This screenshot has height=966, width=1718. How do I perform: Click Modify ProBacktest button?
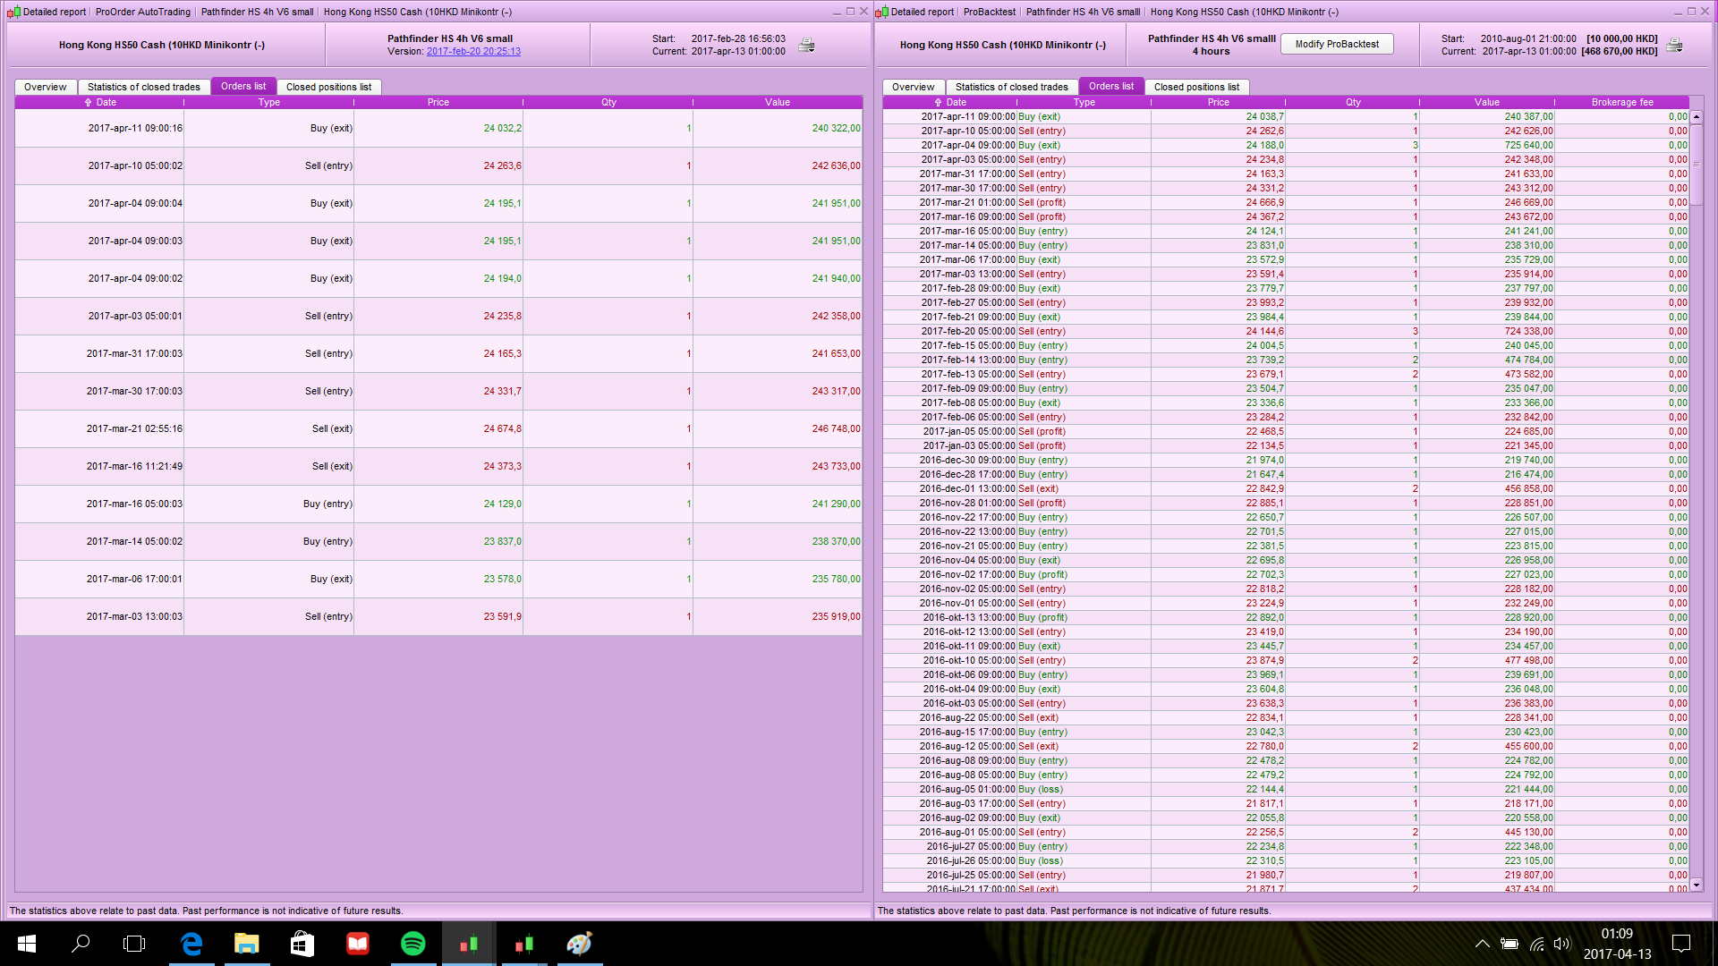tap(1337, 44)
